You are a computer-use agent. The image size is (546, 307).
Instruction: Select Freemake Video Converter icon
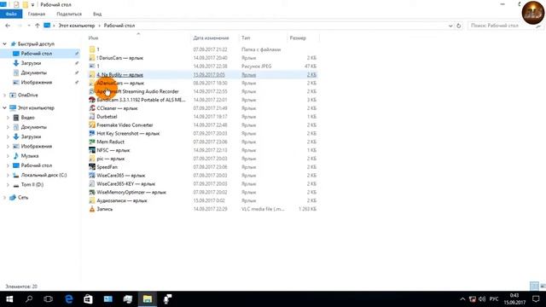coord(92,125)
